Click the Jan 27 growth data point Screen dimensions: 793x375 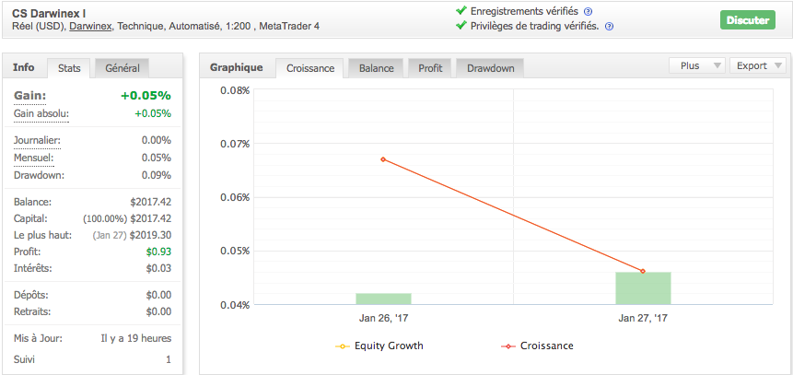[642, 271]
